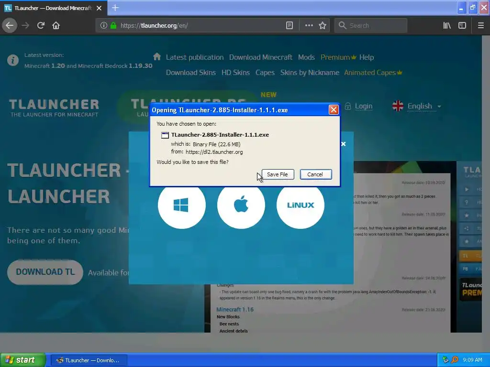Open site information (i) icon in address bar
The width and height of the screenshot is (490, 367).
point(104,26)
